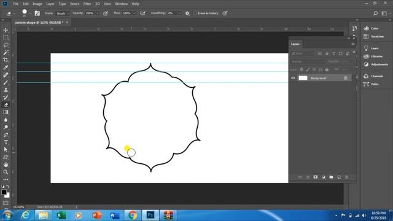
Task: Toggle pressure for opacity
Action: [x=106, y=14]
